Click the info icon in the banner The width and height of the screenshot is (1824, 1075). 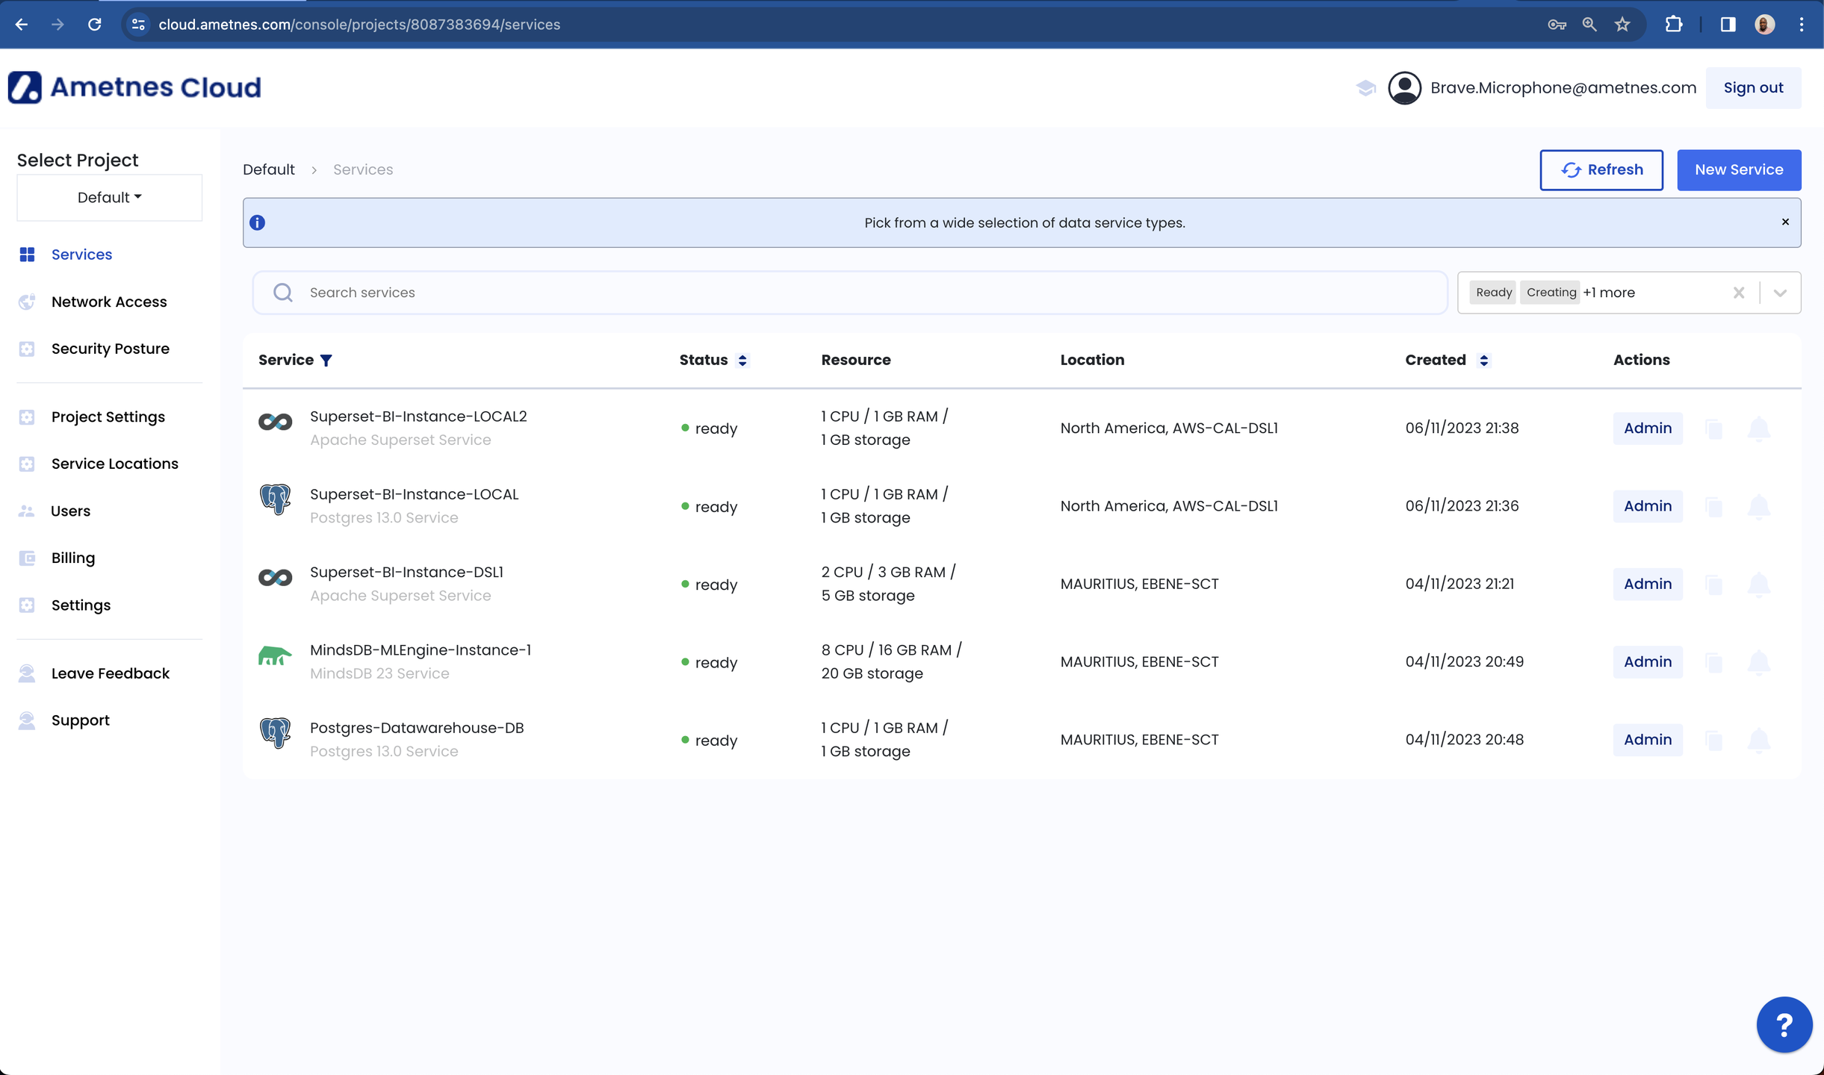(x=258, y=222)
